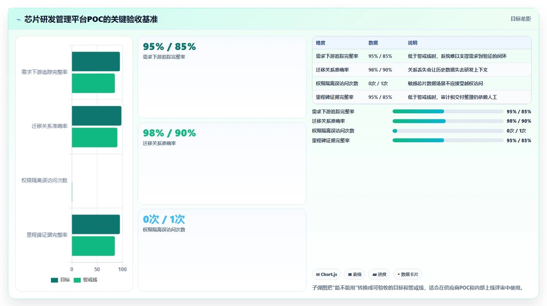Image resolution: width=547 pixels, height=306 pixels.
Task: Click the light 警戒线 chart bar for 里程碑证据完整率
Action: click(93, 246)
